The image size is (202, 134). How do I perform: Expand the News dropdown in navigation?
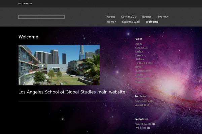click(x=111, y=22)
